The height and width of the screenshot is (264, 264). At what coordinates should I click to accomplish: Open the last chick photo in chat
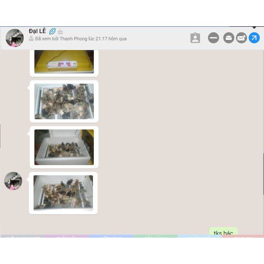(63, 193)
